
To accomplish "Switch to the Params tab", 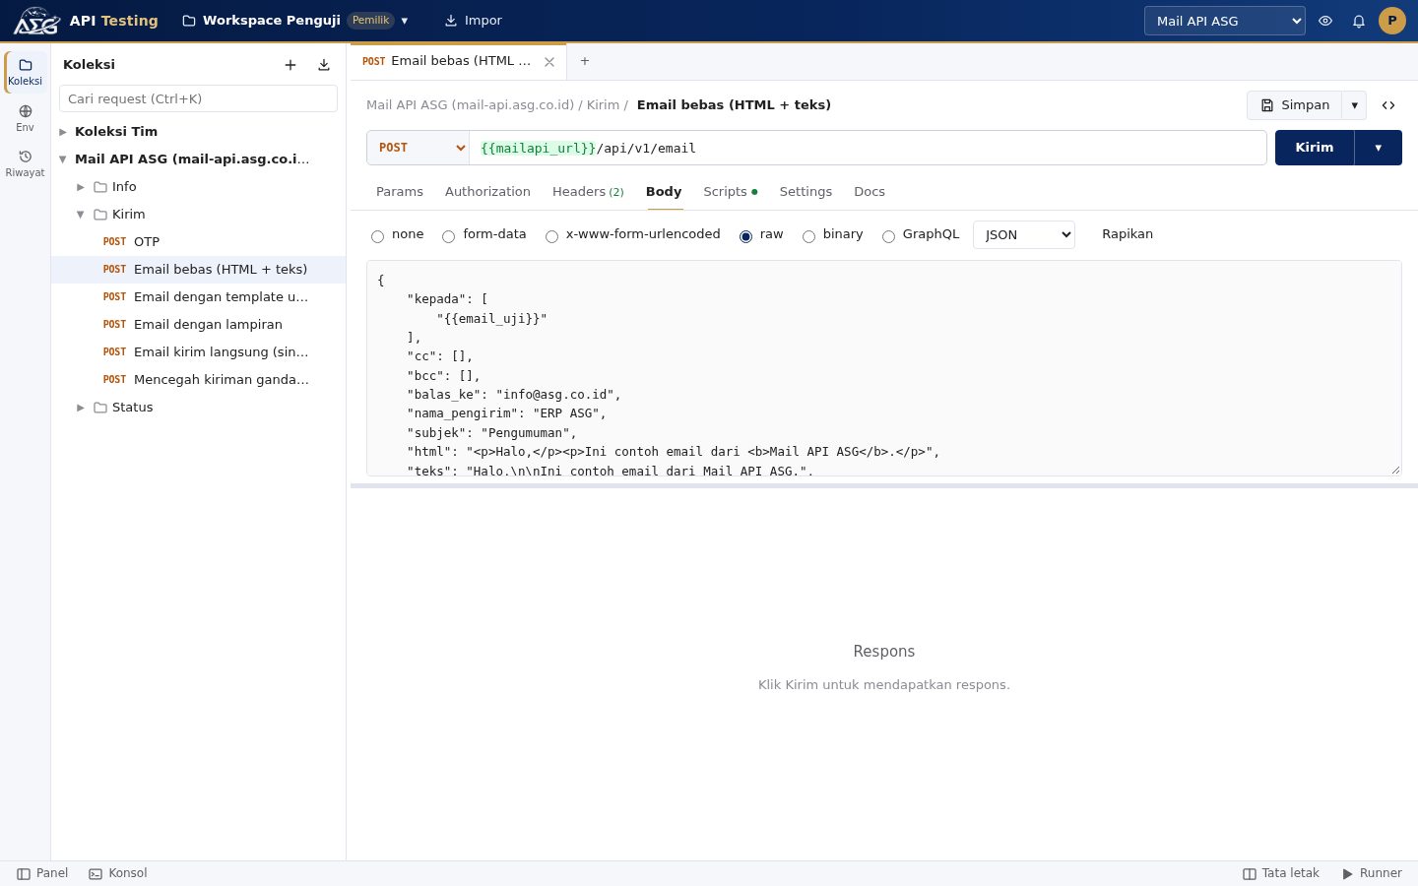I will (400, 192).
